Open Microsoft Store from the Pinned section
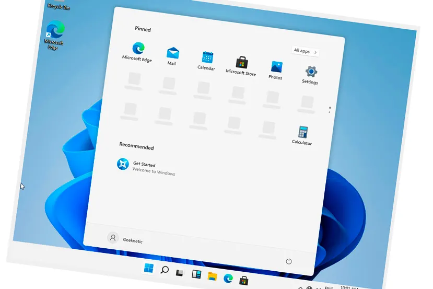This screenshot has height=289, width=433. [x=241, y=66]
